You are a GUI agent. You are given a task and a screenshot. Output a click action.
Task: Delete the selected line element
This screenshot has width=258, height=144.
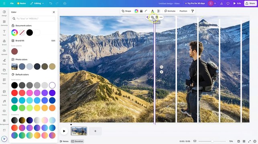(x=156, y=17)
